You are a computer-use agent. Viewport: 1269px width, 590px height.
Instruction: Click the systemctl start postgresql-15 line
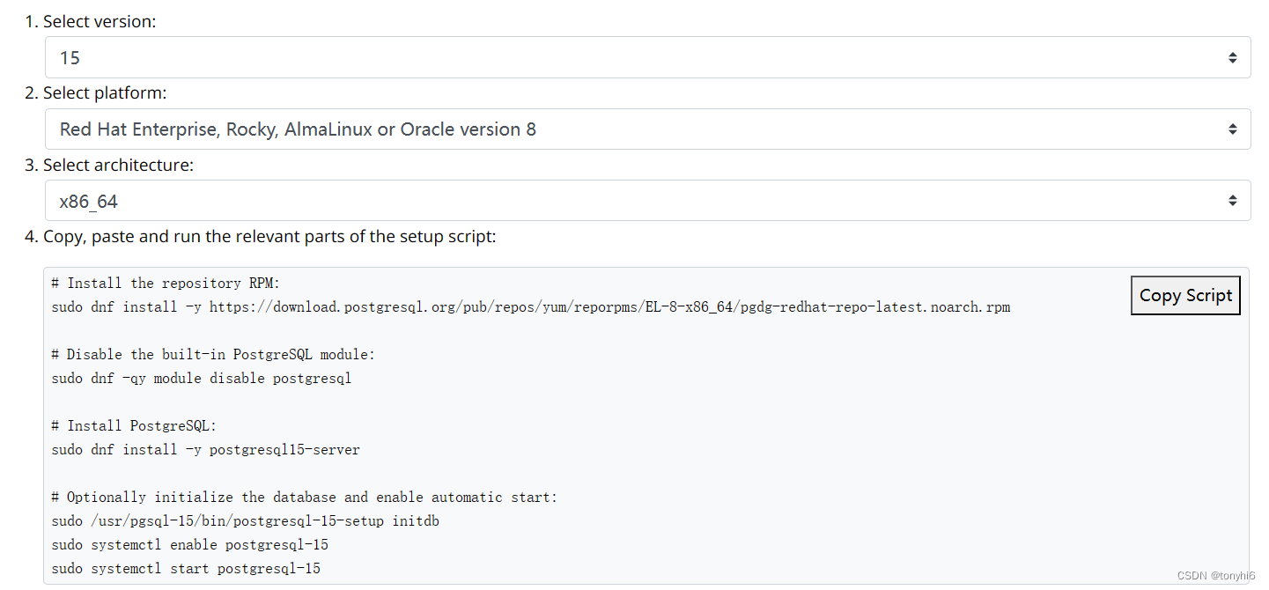tap(186, 568)
